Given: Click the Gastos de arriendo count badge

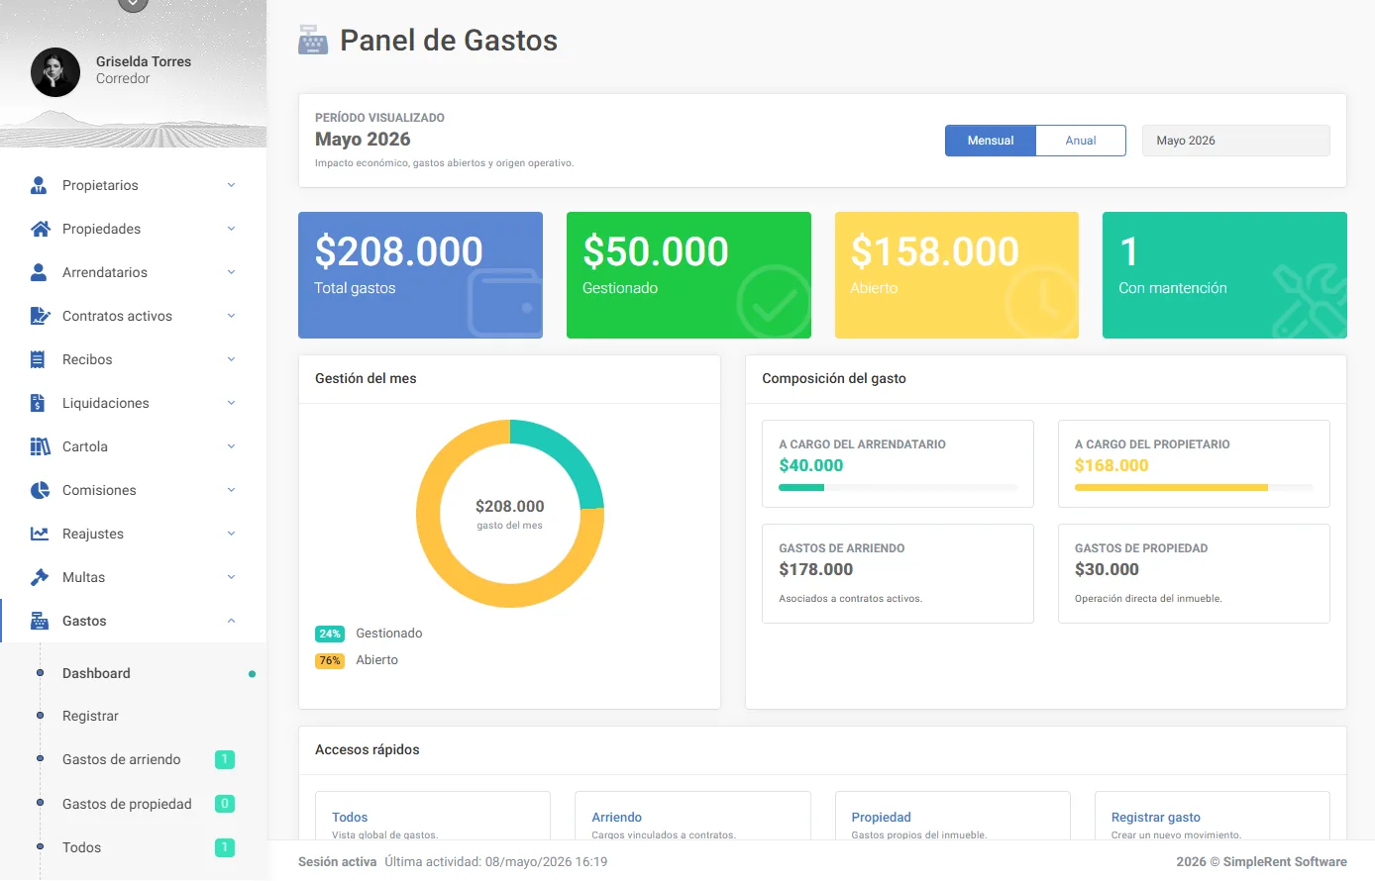Looking at the screenshot, I should point(225,759).
